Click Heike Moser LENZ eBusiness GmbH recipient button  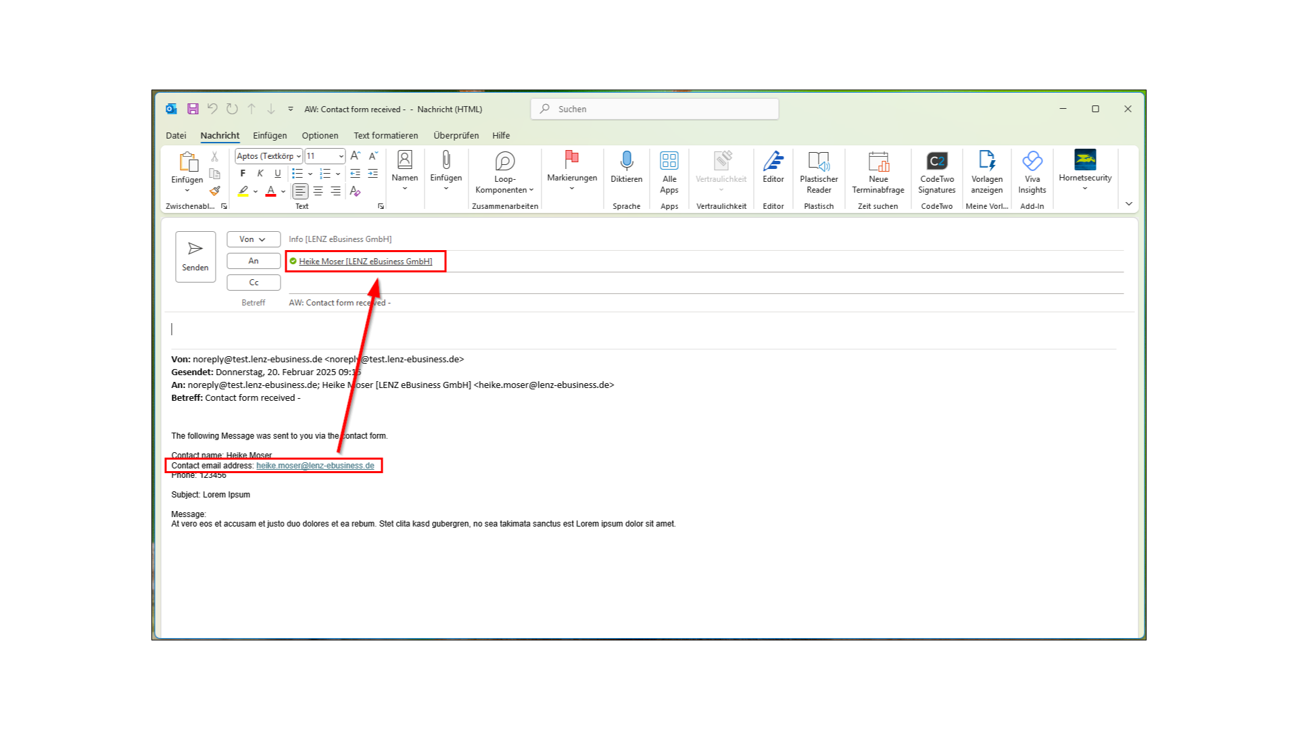click(x=366, y=260)
